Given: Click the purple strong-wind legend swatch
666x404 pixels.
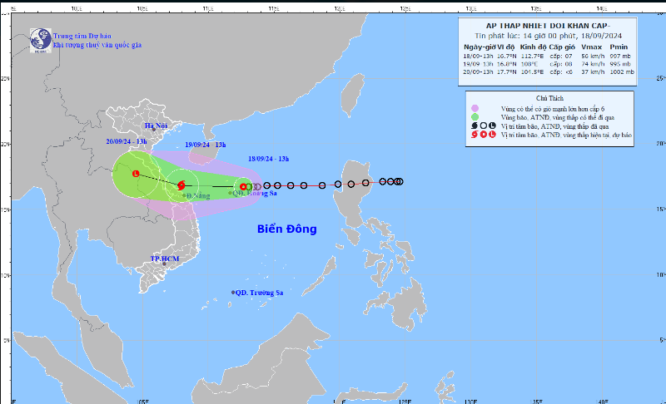Looking at the screenshot, I should pyautogui.click(x=475, y=109).
